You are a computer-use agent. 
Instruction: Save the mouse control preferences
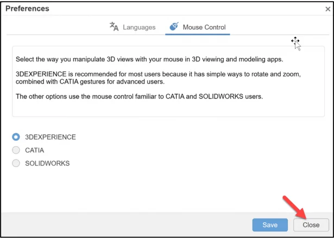click(x=270, y=224)
